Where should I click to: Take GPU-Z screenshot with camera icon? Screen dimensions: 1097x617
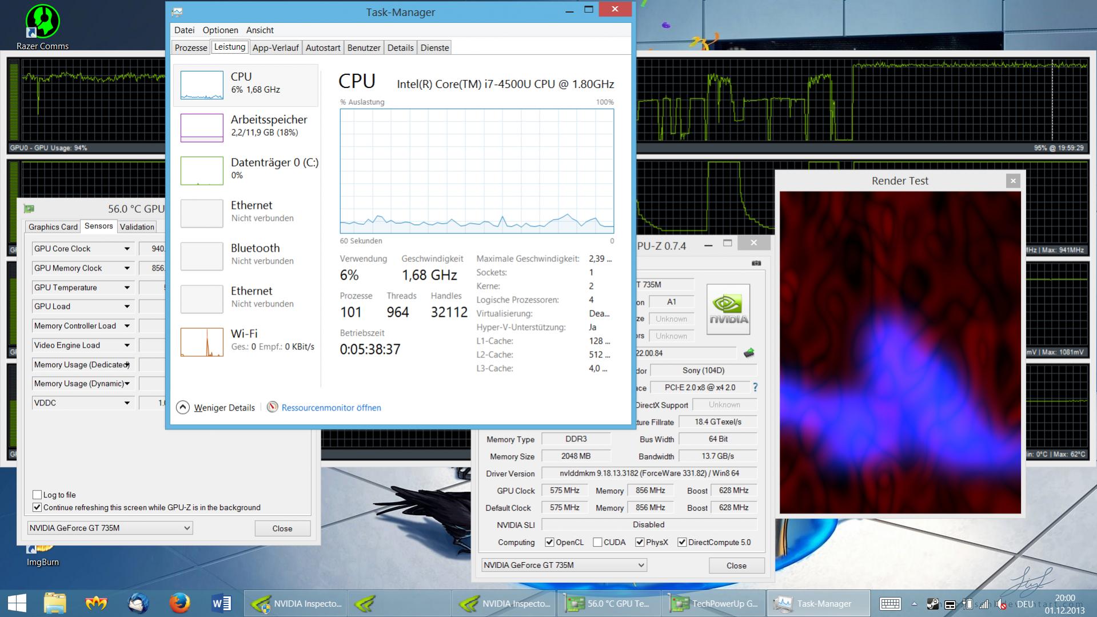point(756,263)
